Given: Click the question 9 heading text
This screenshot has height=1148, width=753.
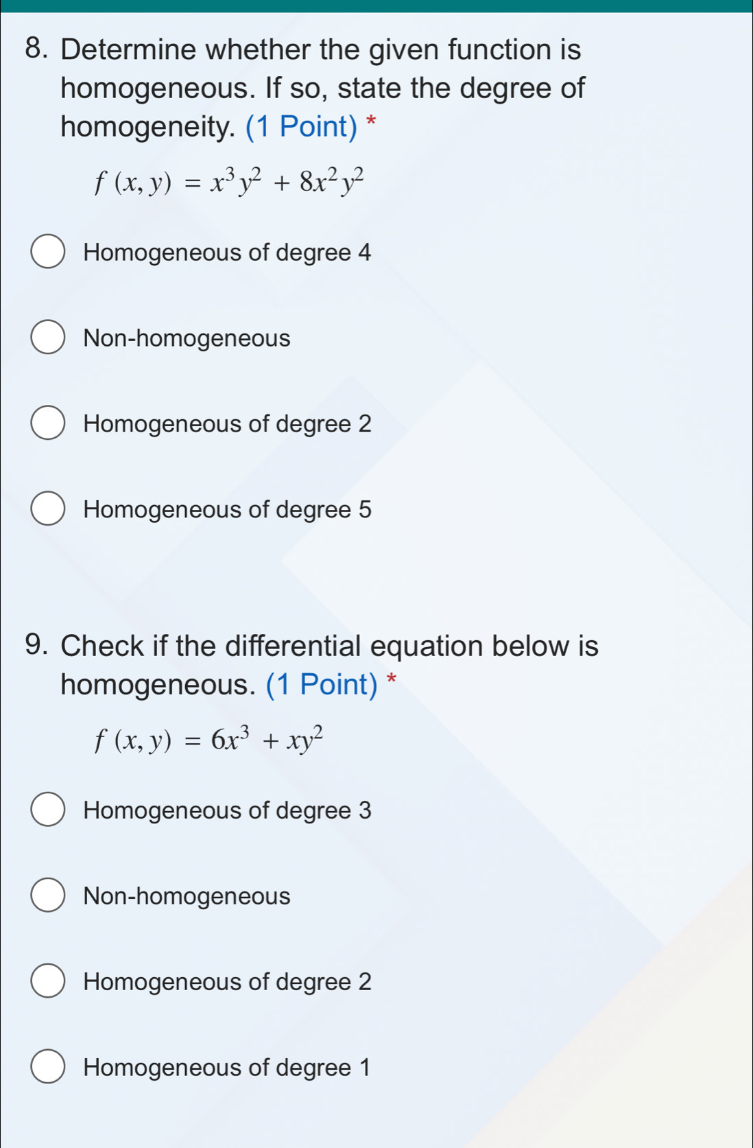Looking at the screenshot, I should click(329, 664).
